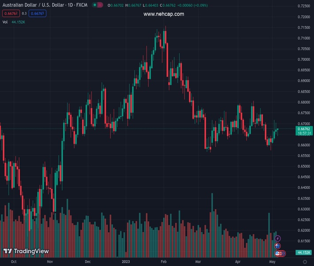Click the red sell price 0.66762 button
The image size is (314, 266).
[10, 13]
